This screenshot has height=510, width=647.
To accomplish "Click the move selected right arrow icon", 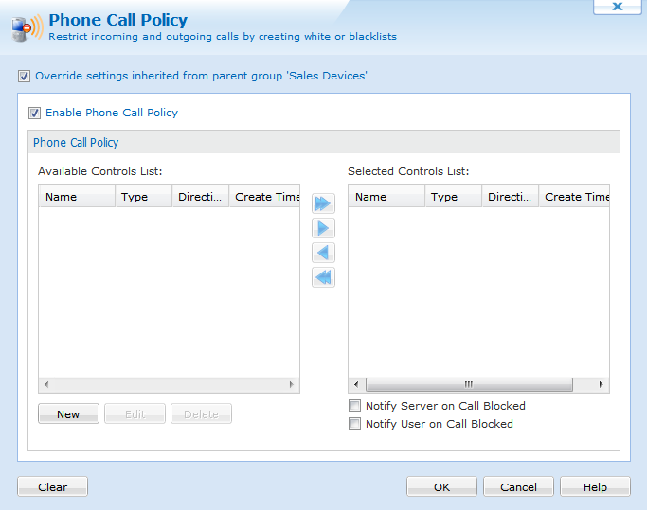I will [323, 228].
